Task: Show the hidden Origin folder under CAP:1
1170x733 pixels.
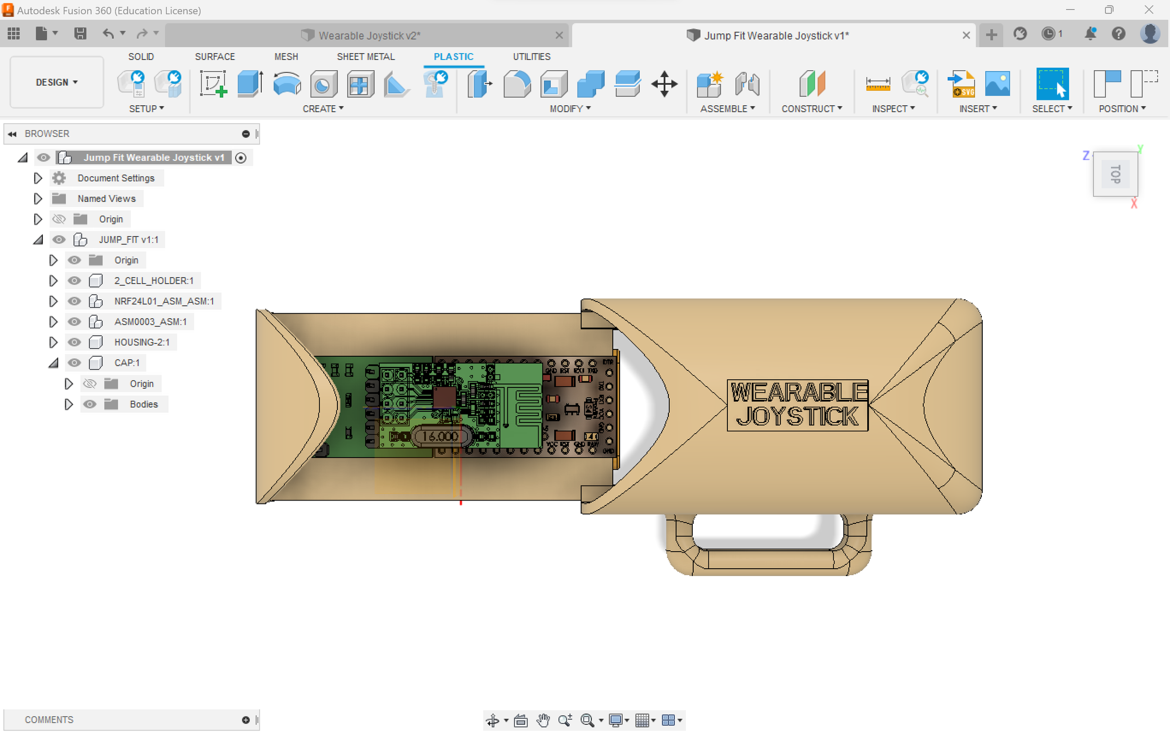Action: 90,384
